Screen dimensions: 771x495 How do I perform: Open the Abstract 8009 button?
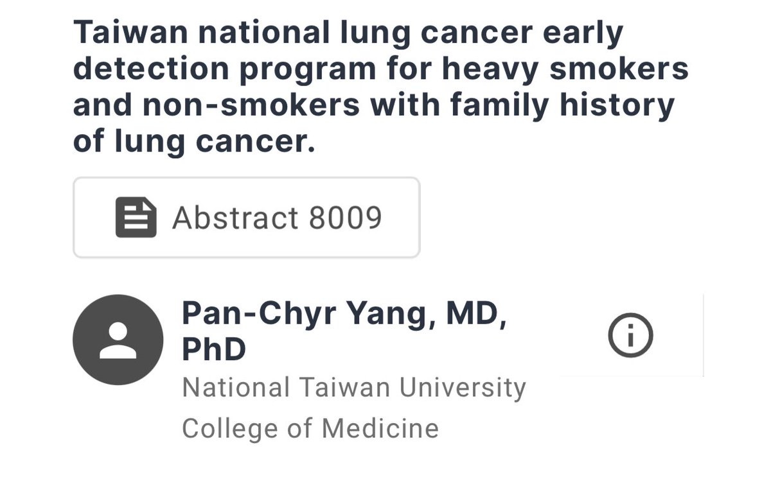click(247, 218)
